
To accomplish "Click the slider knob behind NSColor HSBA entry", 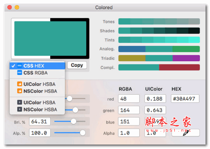I will pyautogui.click(x=75, y=110).
